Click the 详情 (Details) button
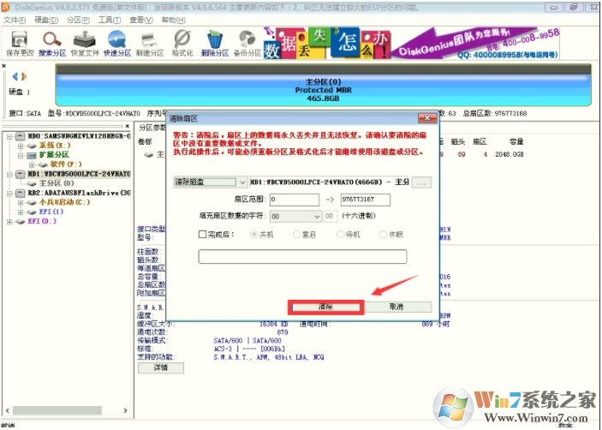The image size is (602, 430). coord(161,367)
